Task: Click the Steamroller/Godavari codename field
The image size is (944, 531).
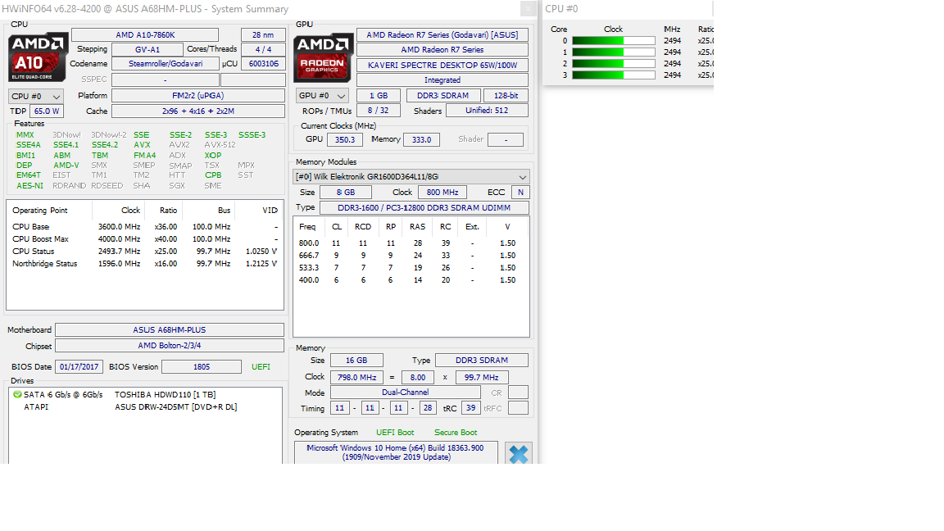Action: [x=166, y=64]
